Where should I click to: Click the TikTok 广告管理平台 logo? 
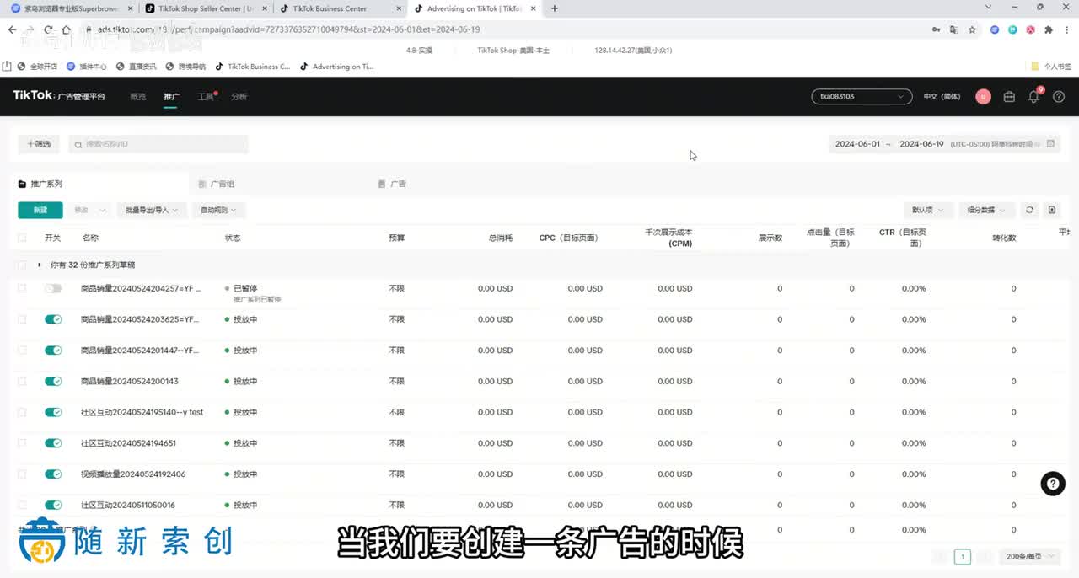tap(59, 96)
